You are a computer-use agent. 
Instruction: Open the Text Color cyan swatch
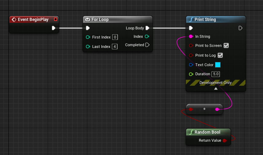pyautogui.click(x=218, y=65)
